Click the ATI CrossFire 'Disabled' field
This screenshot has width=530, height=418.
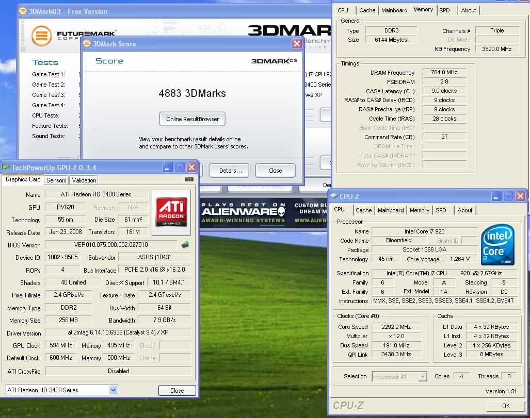click(x=118, y=371)
